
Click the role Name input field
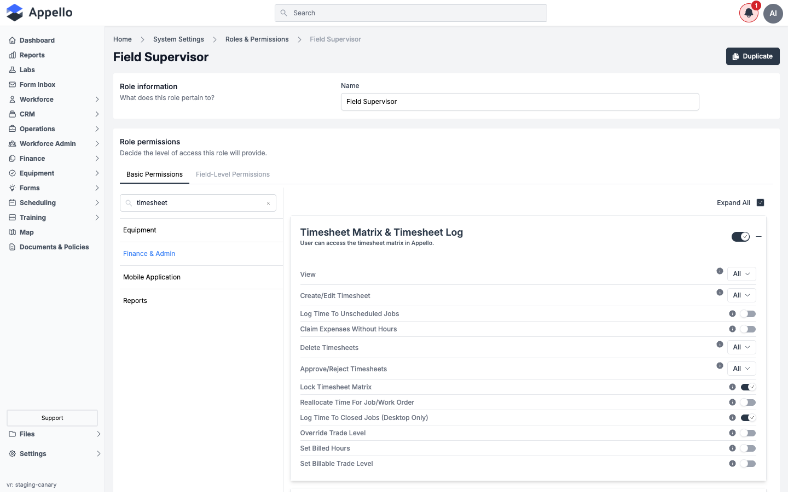[x=520, y=102]
